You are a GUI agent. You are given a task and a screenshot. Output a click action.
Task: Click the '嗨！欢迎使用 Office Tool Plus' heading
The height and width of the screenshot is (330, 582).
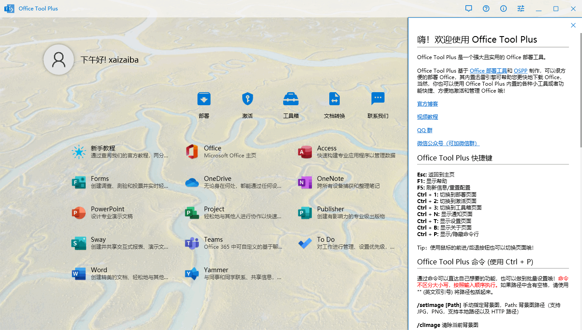[x=477, y=40]
